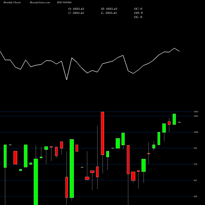Click the last tiny green dash candle

tap(179, 122)
